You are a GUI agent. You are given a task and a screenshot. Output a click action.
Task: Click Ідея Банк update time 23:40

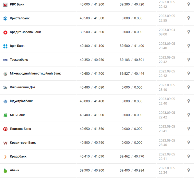163,48
